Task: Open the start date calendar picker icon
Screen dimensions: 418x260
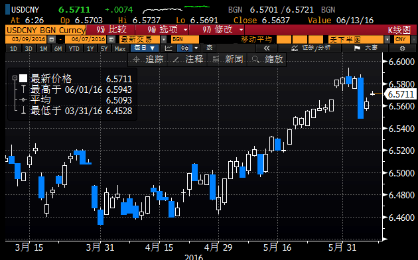Action: tap(52, 40)
